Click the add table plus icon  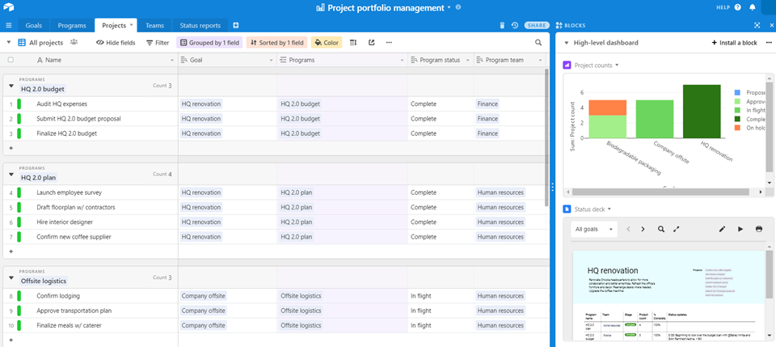tap(236, 25)
